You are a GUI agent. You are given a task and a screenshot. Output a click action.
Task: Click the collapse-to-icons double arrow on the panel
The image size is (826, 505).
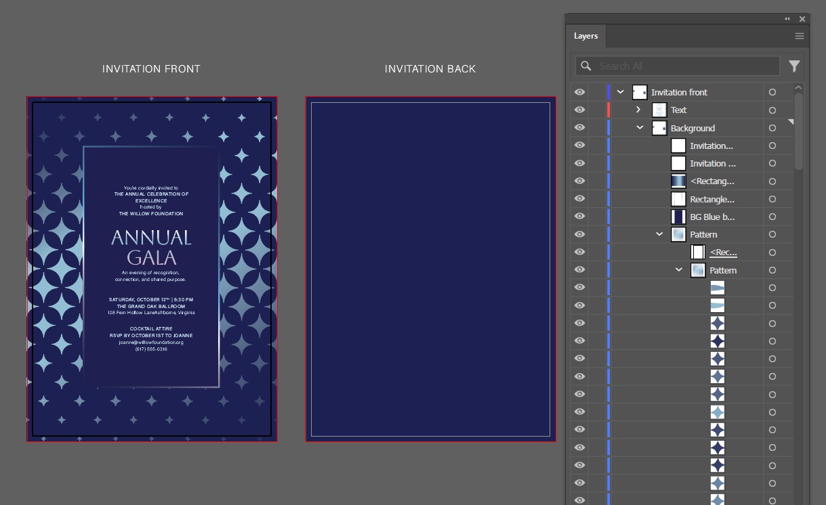click(x=786, y=19)
